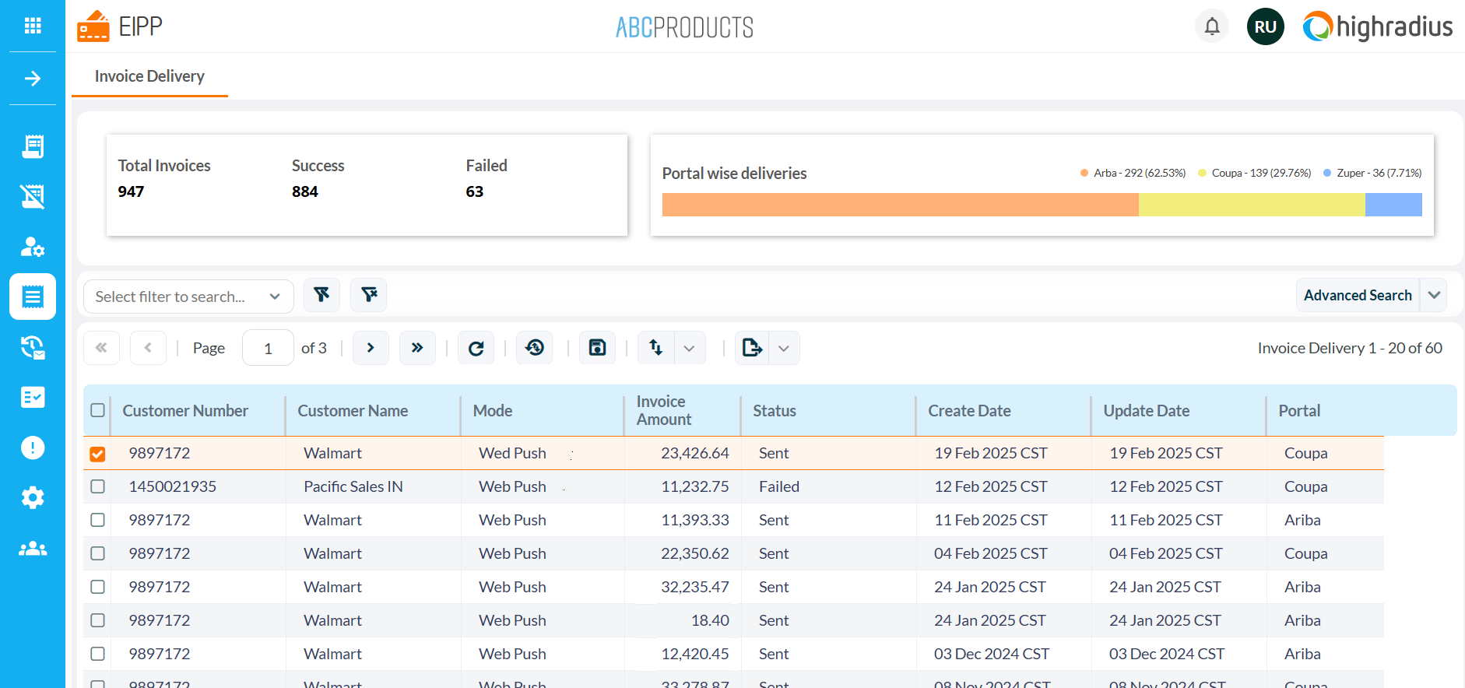This screenshot has height=688, width=1465.
Task: Open the email sync sidebar icon
Action: point(33,347)
